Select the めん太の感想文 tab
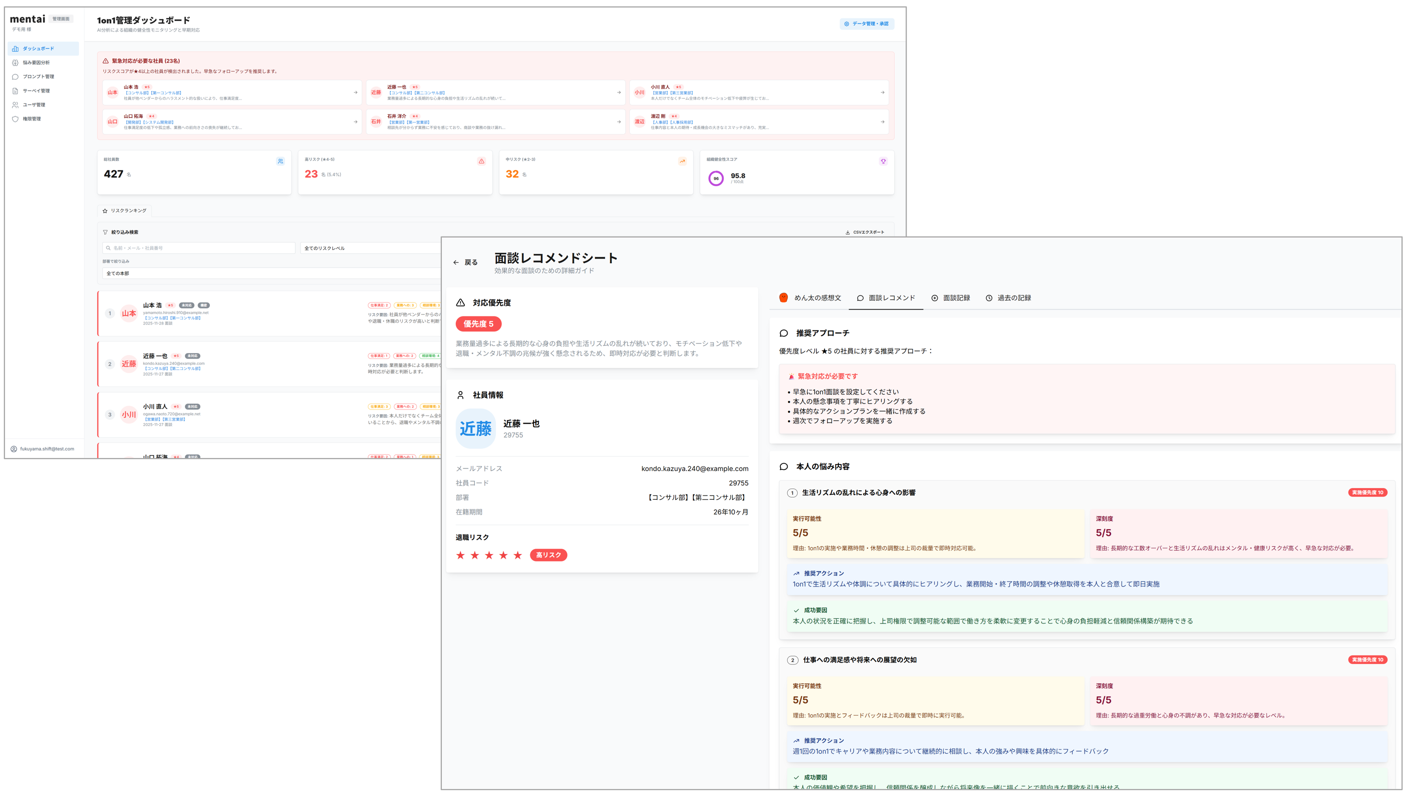Viewport: 1408px width, 794px height. coord(811,298)
